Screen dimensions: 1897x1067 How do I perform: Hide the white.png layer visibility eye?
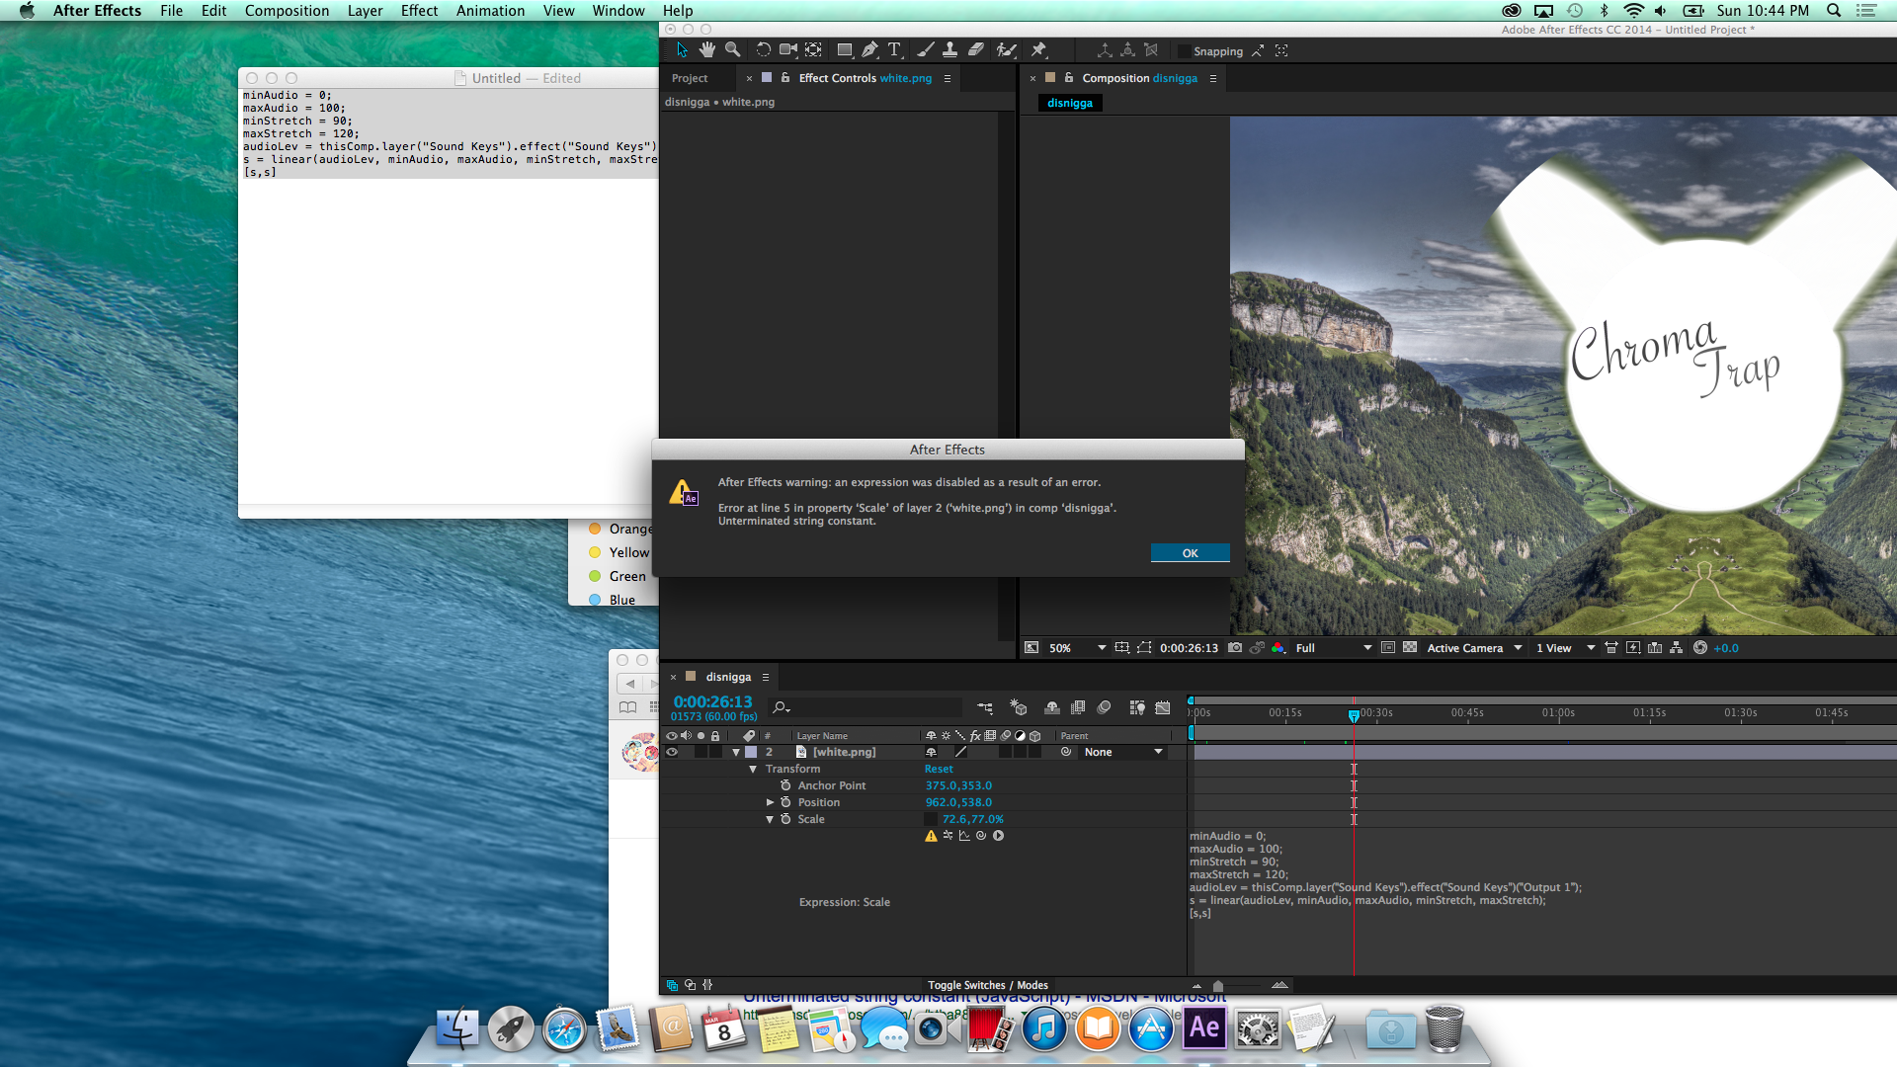pos(672,752)
